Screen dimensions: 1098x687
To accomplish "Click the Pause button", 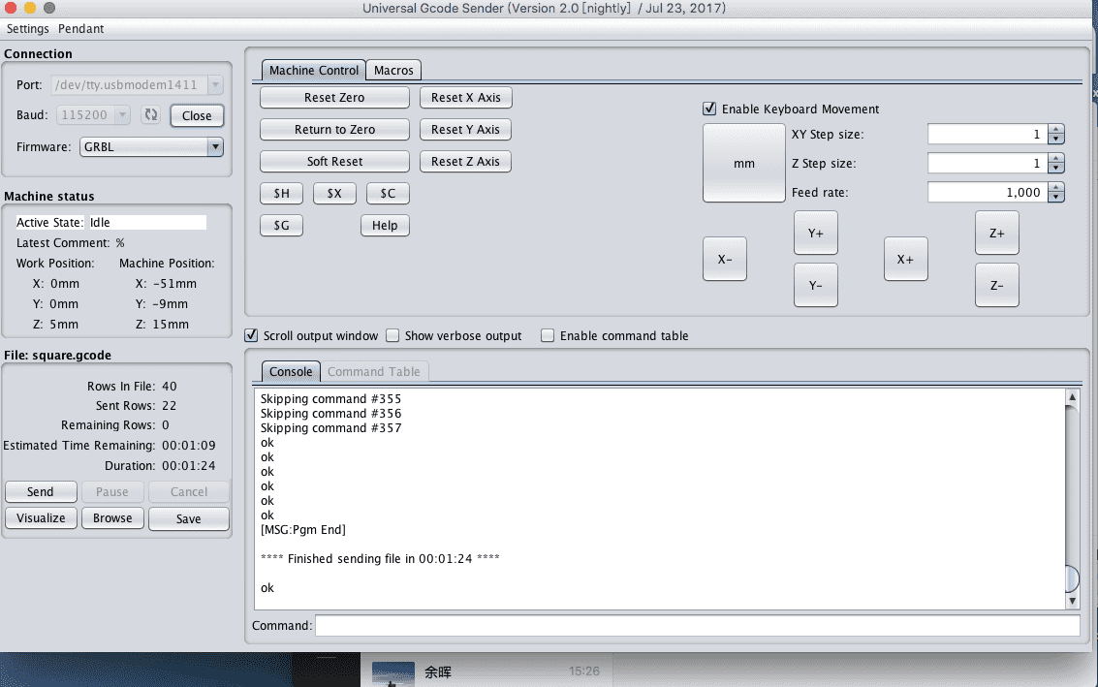I will (112, 491).
